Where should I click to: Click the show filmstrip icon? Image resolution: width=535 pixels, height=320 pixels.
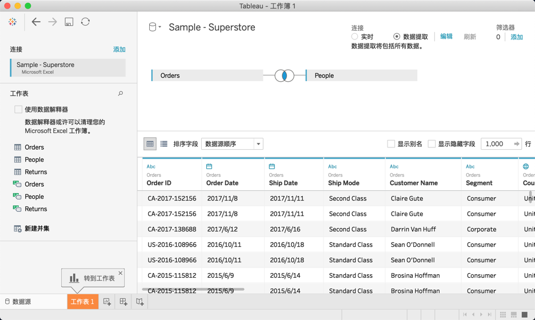pyautogui.click(x=514, y=314)
